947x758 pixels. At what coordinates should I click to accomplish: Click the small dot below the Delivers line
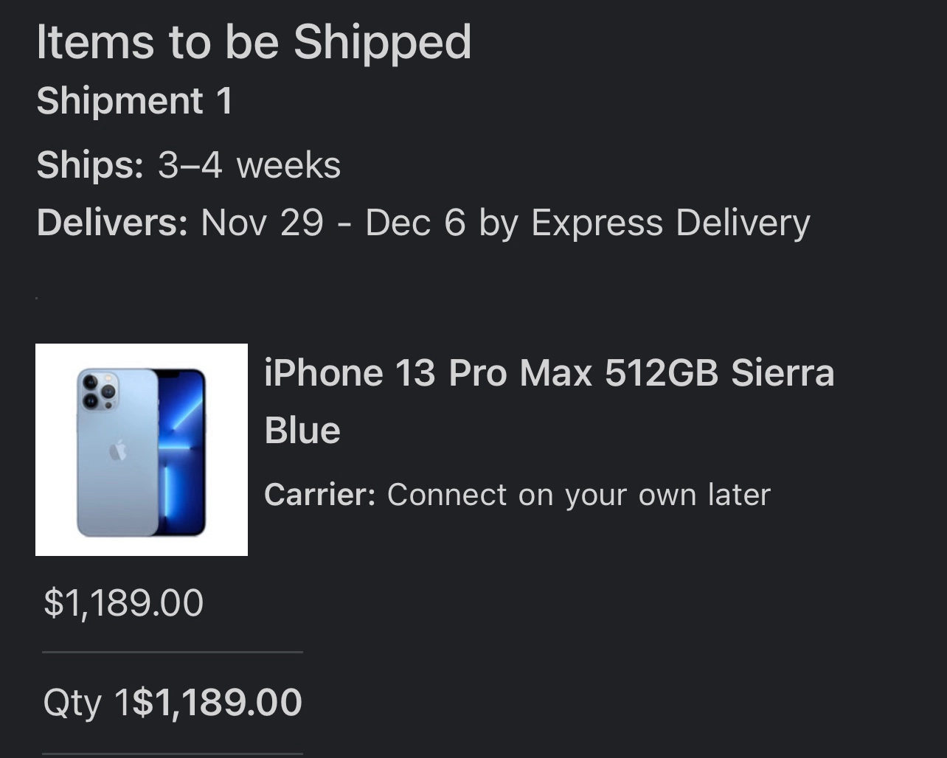(36, 299)
